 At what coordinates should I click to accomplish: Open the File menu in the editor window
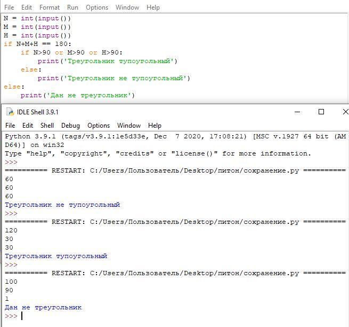9,7
